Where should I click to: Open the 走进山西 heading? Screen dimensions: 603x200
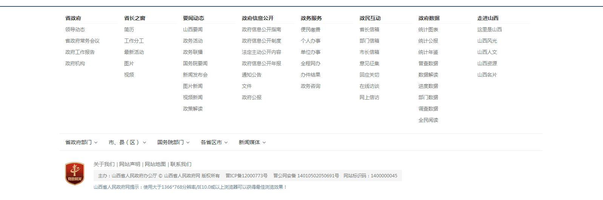click(488, 18)
